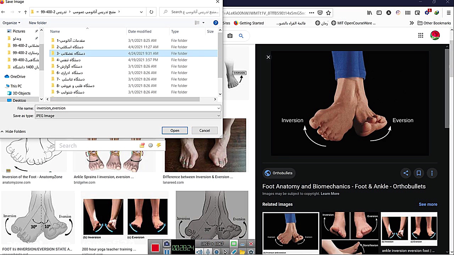Image resolution: width=454 pixels, height=255 pixels.
Task: Open MIT OpenCourseWare bookmark
Action: [353, 23]
